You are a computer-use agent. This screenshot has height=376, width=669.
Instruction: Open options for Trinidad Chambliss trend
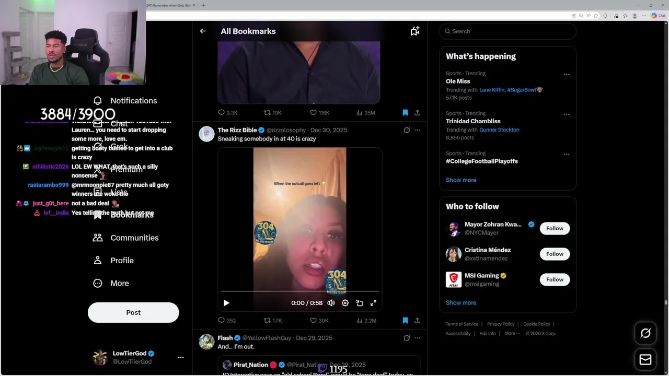click(x=566, y=114)
